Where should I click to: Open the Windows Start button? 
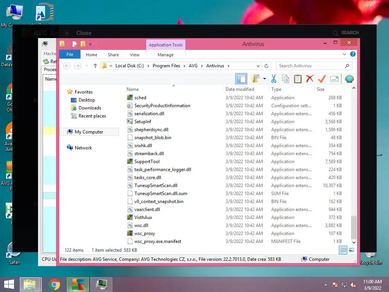(9, 284)
